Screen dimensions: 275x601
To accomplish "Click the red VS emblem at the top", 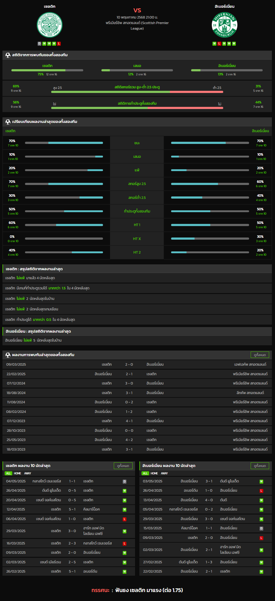I will [x=137, y=10].
